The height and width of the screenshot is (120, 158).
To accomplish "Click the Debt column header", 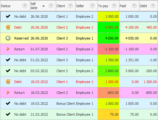I will pos(148,6).
